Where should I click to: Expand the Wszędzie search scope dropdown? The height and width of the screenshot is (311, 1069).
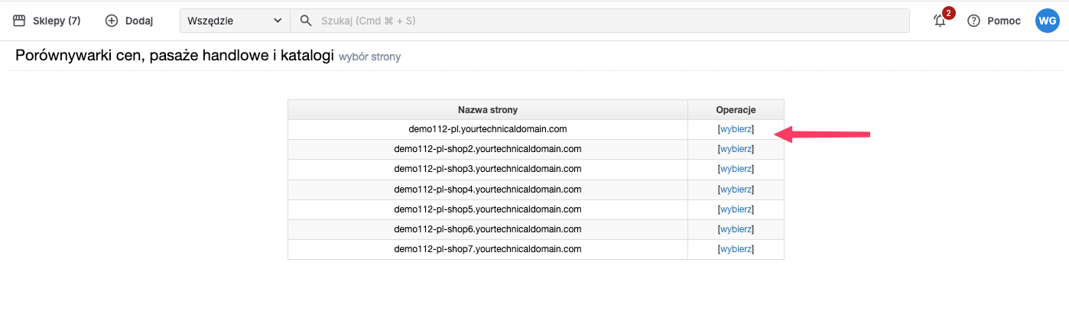coord(235,21)
